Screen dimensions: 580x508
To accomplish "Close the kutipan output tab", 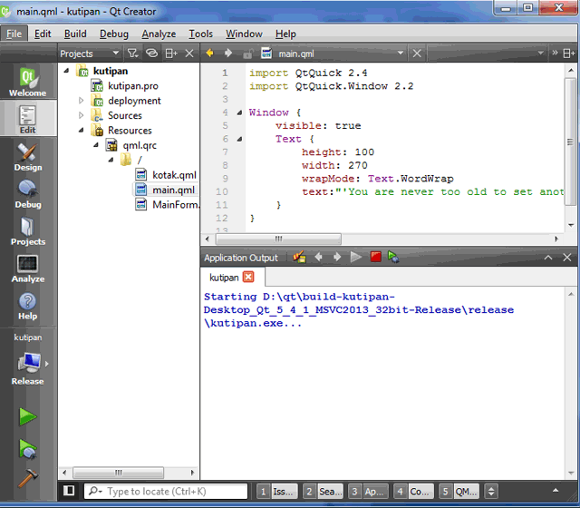I will coord(248,277).
